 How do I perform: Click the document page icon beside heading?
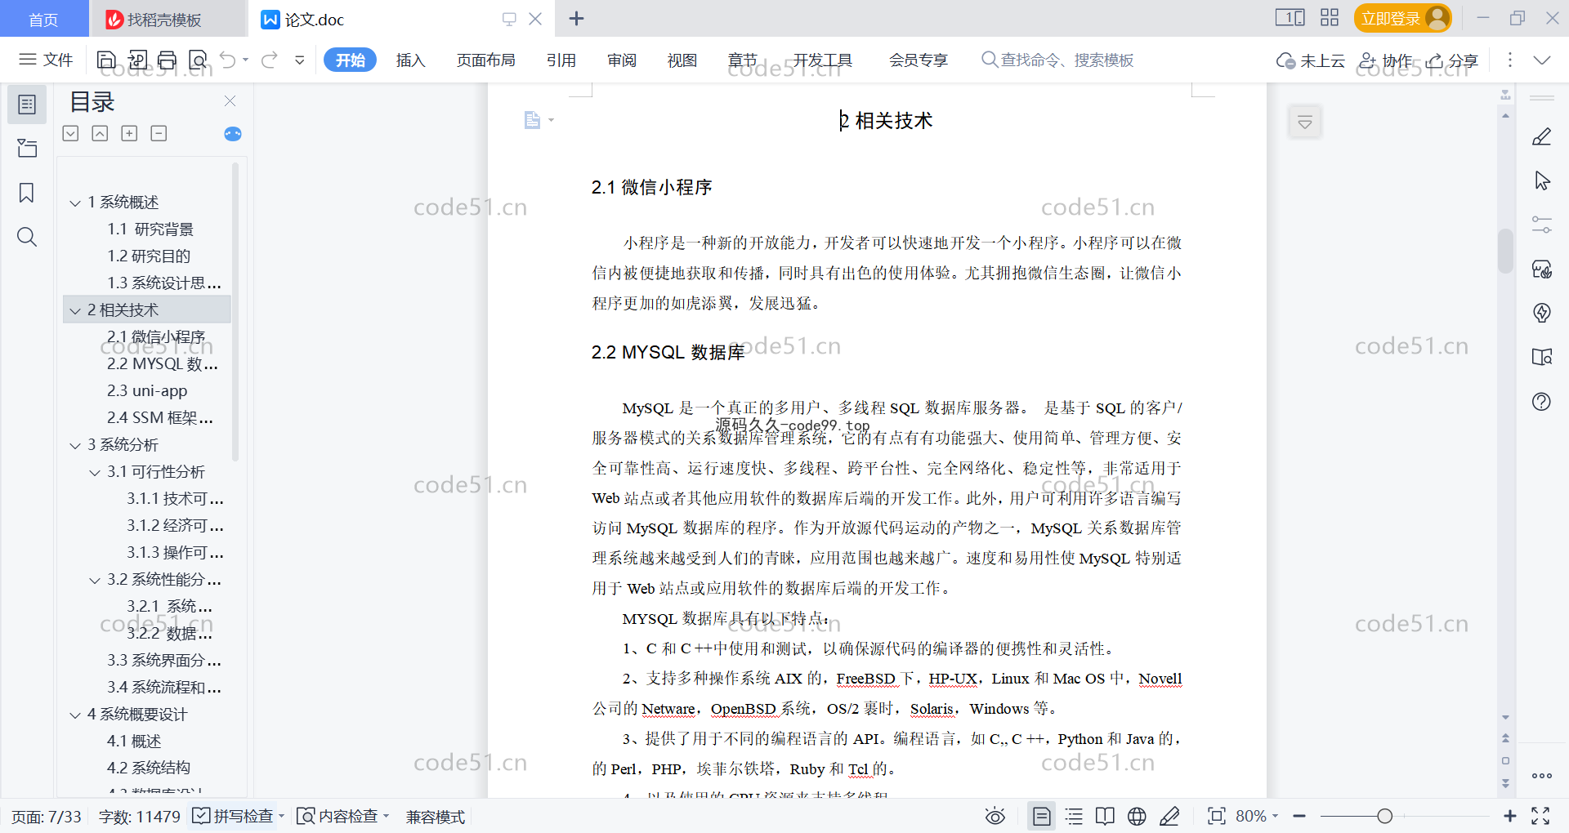pyautogui.click(x=533, y=120)
